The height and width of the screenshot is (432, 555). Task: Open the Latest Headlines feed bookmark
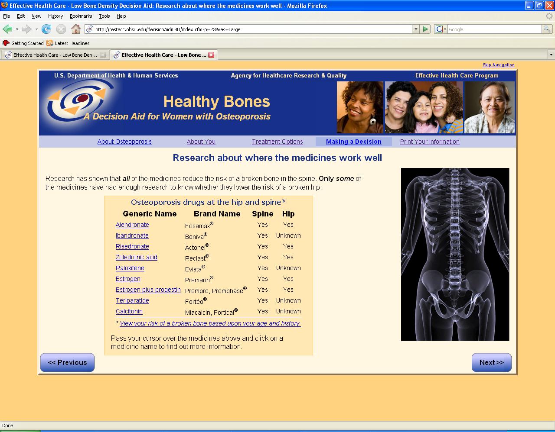tap(68, 43)
